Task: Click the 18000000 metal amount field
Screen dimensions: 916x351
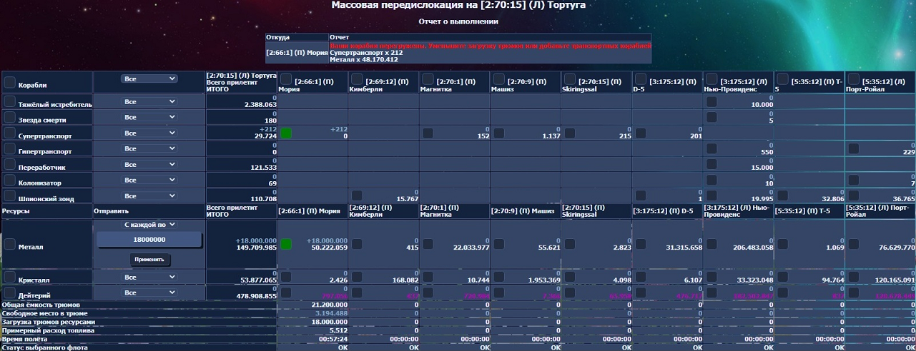Action: [x=149, y=240]
